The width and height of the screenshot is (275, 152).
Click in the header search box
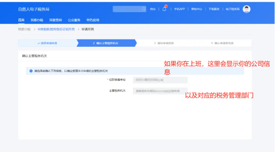coord(129,9)
